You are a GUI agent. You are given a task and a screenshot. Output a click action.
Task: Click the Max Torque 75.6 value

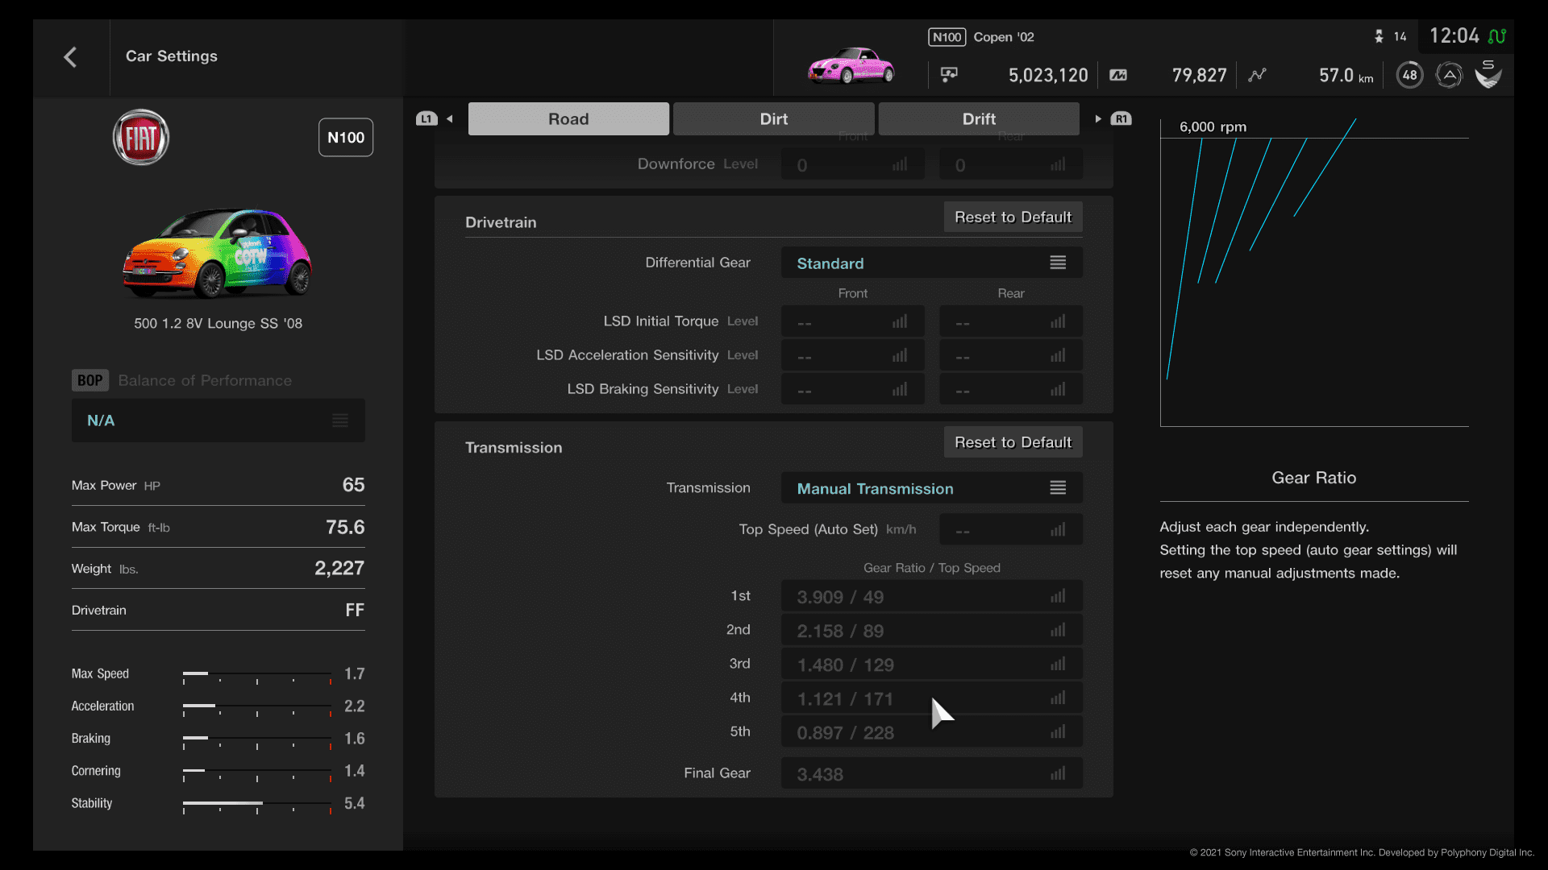click(345, 527)
